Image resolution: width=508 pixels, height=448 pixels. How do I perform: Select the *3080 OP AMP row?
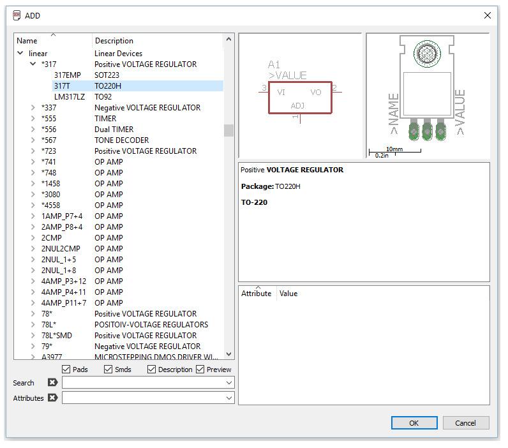click(x=131, y=194)
